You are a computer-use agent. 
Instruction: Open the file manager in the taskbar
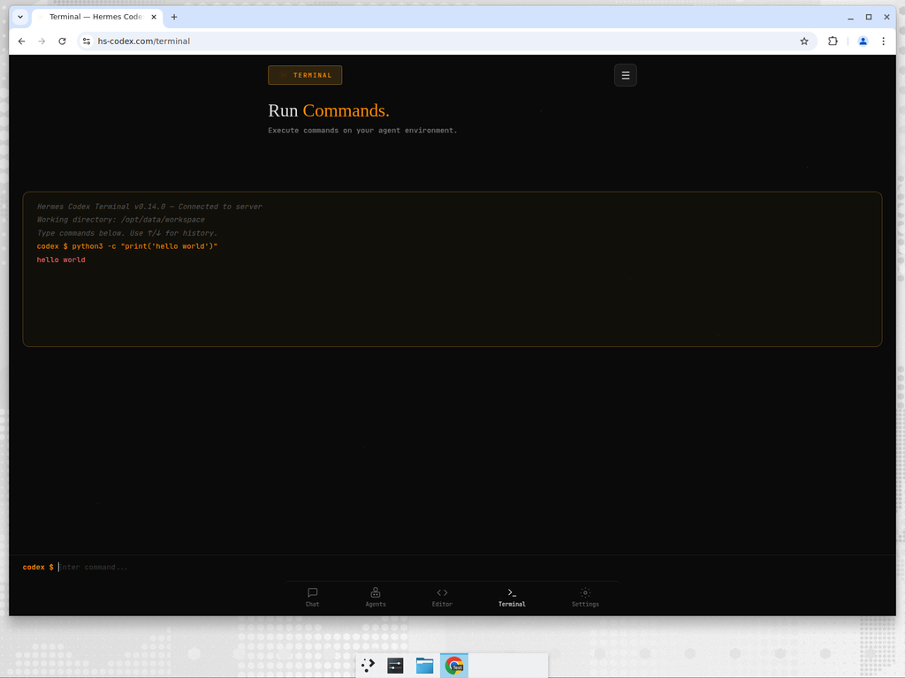425,666
